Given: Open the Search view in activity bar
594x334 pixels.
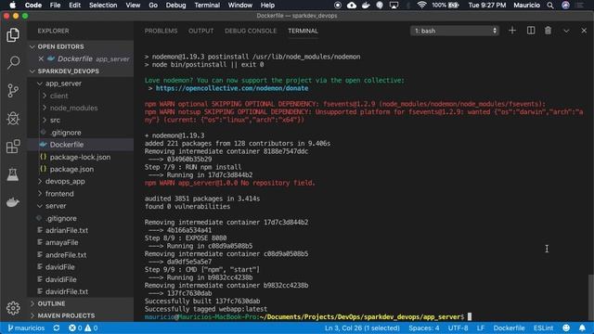Looking at the screenshot, I should 13,62.
